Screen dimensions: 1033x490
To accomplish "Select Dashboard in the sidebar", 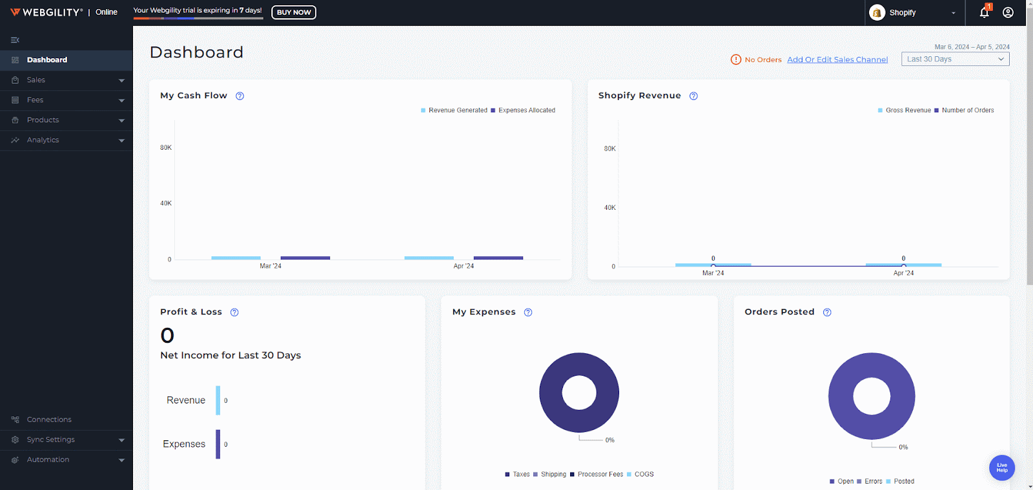I will 47,60.
